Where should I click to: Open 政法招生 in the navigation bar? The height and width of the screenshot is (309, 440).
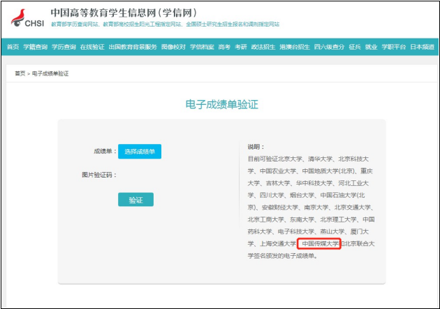(263, 47)
